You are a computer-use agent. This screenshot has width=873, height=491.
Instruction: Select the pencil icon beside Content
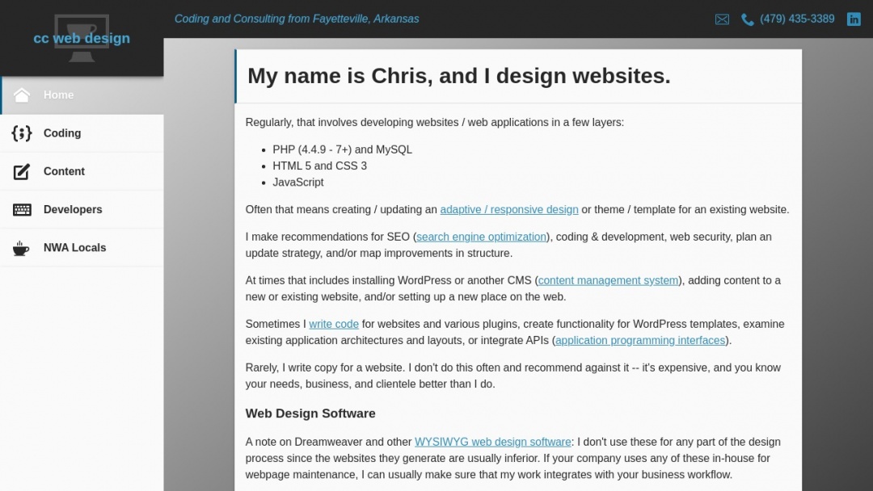[22, 171]
